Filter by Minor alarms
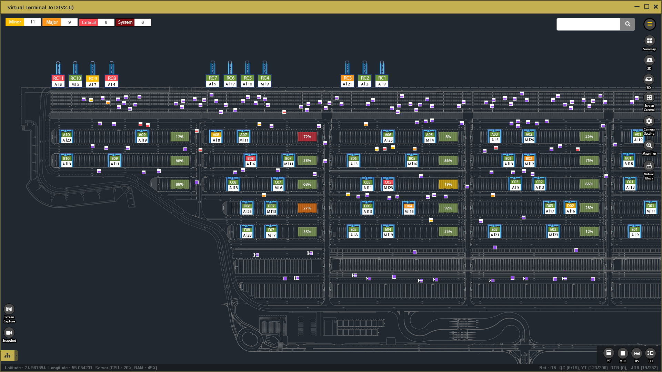Viewport: 662px width, 372px height. pyautogui.click(x=15, y=22)
